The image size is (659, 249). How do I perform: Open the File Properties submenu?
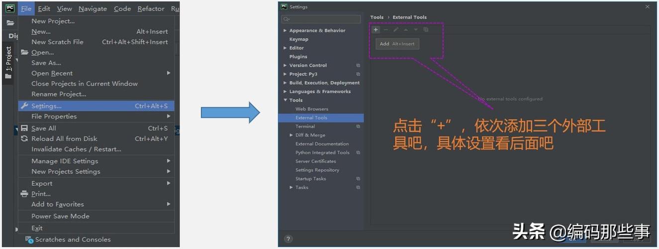click(96, 116)
